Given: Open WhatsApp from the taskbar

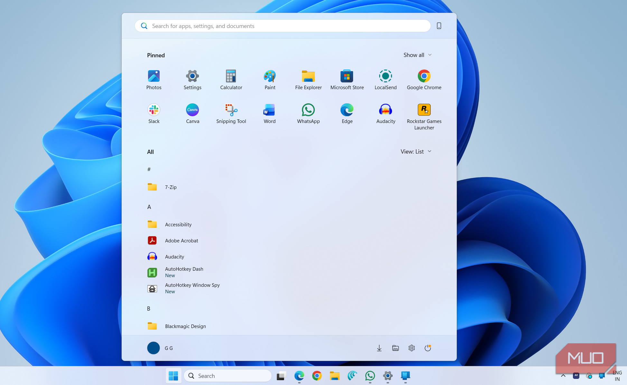Looking at the screenshot, I should 370,376.
